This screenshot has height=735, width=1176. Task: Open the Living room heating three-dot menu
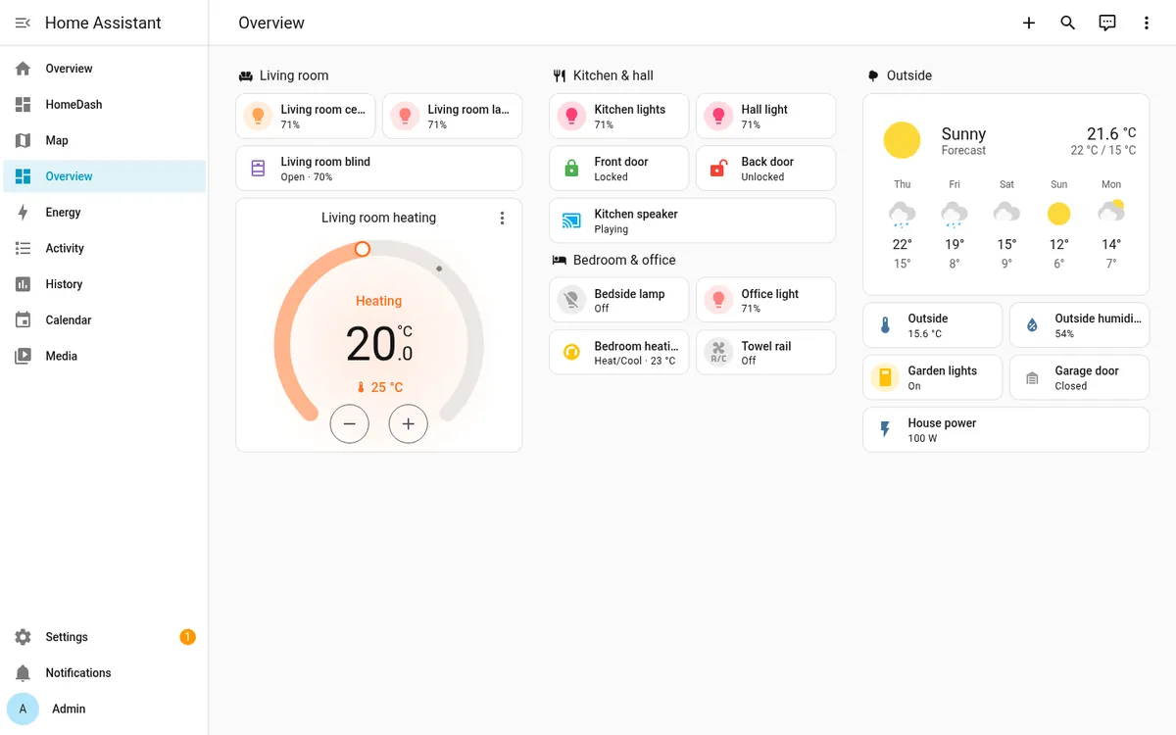502,218
